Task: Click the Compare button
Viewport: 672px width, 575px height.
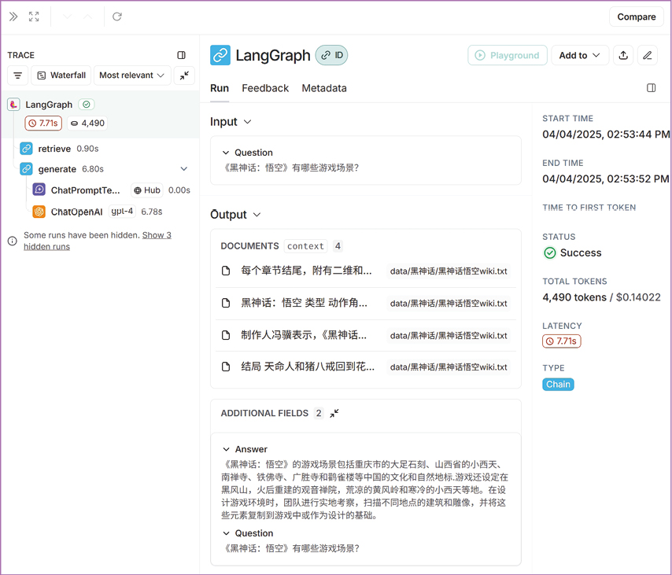Action: coord(636,17)
